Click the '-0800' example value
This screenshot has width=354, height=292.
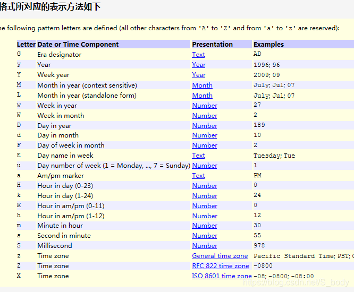263,265
